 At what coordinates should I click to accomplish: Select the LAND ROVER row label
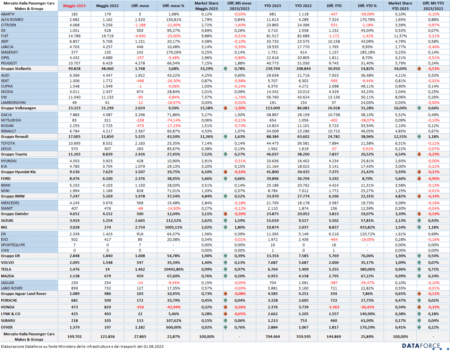click(12, 288)
